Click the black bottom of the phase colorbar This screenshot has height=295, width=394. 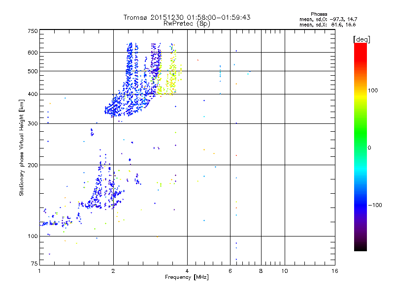tap(361, 247)
